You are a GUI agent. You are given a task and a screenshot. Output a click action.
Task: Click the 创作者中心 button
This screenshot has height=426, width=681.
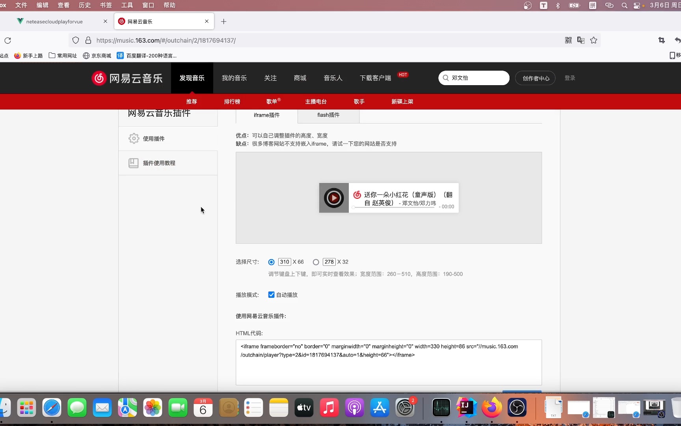536,78
